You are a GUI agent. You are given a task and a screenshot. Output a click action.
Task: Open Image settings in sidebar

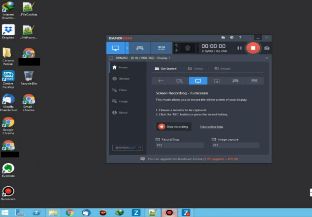(x=128, y=101)
